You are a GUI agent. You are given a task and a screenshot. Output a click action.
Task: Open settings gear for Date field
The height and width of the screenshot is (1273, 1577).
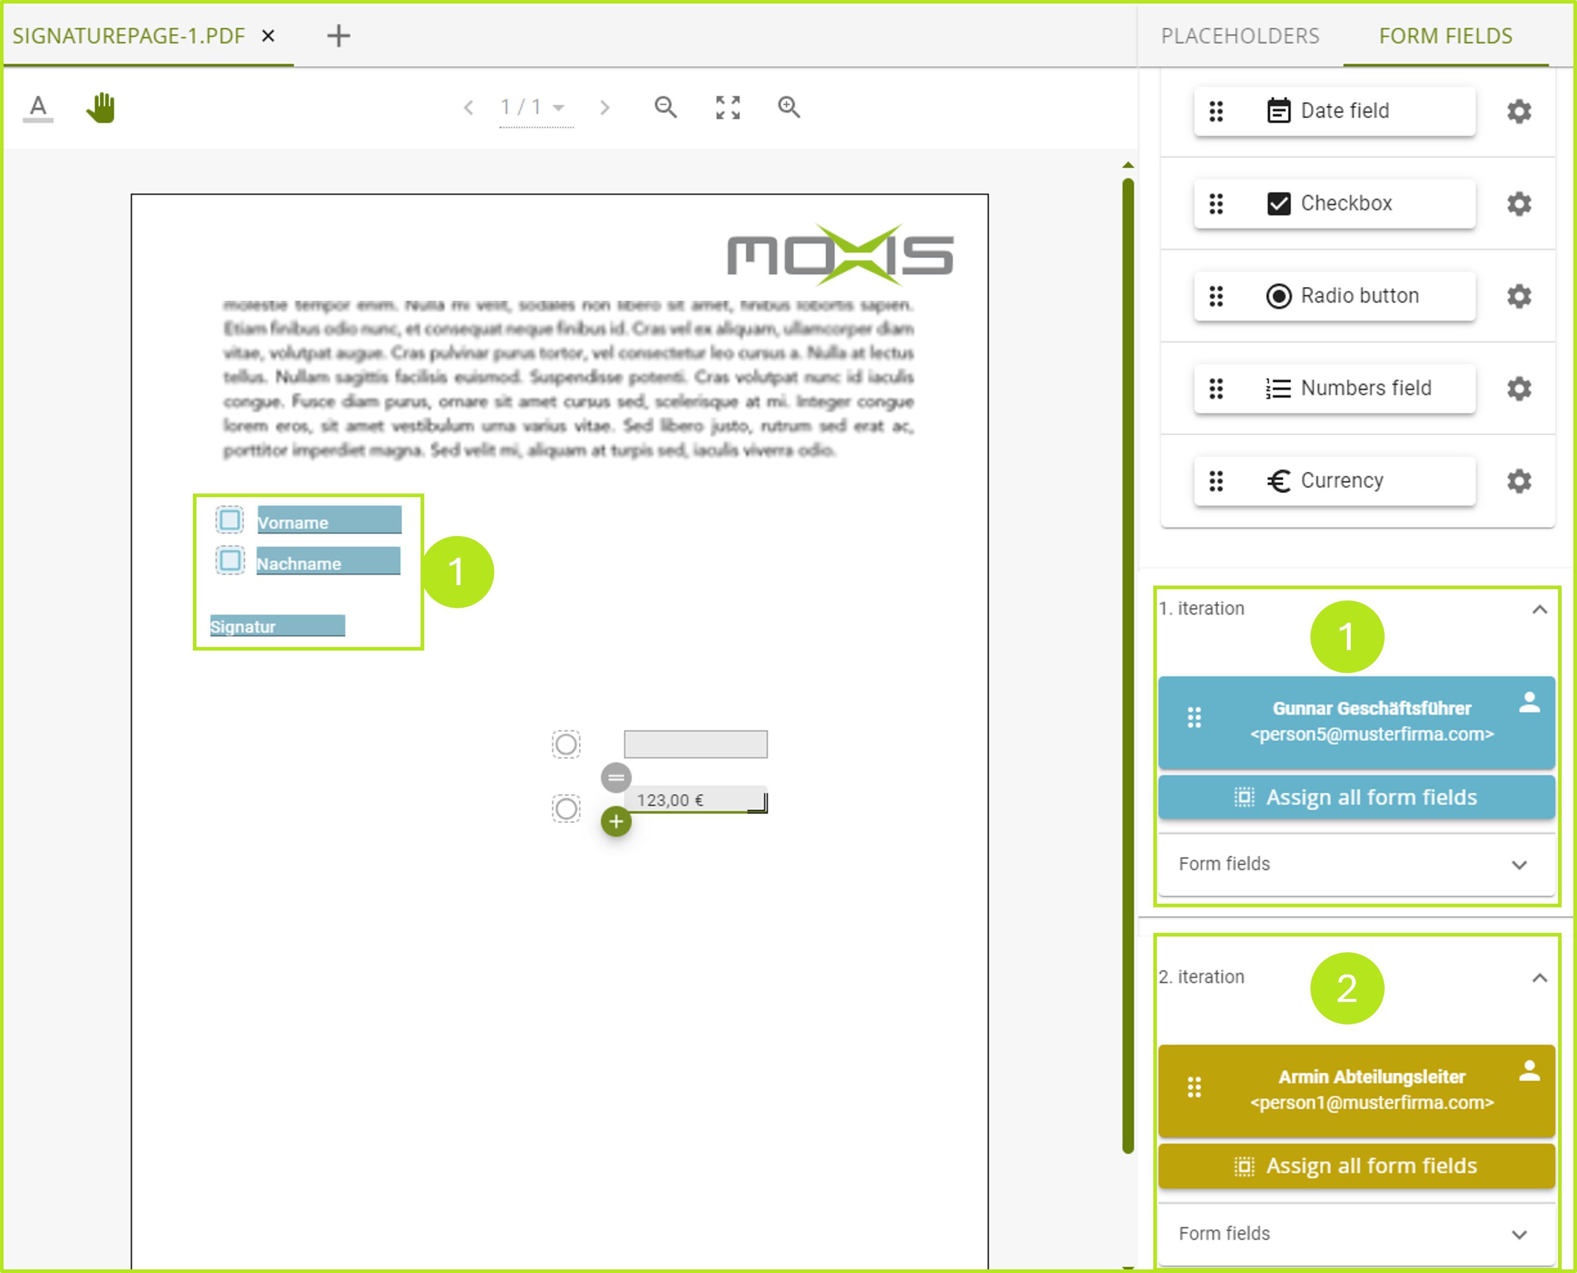tap(1518, 111)
